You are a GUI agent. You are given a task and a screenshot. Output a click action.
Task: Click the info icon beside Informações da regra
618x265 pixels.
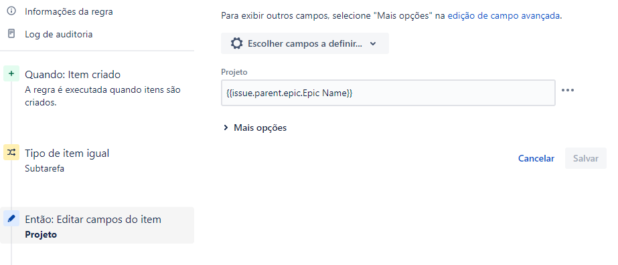point(11,11)
